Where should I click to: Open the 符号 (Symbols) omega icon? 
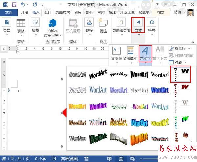152,22
